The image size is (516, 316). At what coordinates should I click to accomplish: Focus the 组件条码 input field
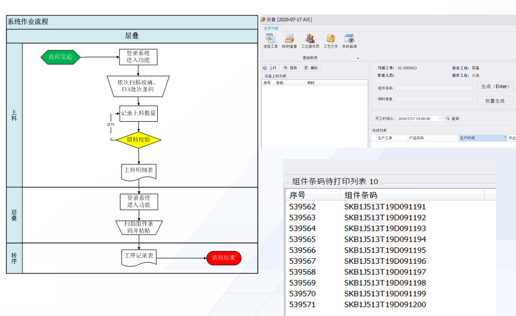(434, 88)
